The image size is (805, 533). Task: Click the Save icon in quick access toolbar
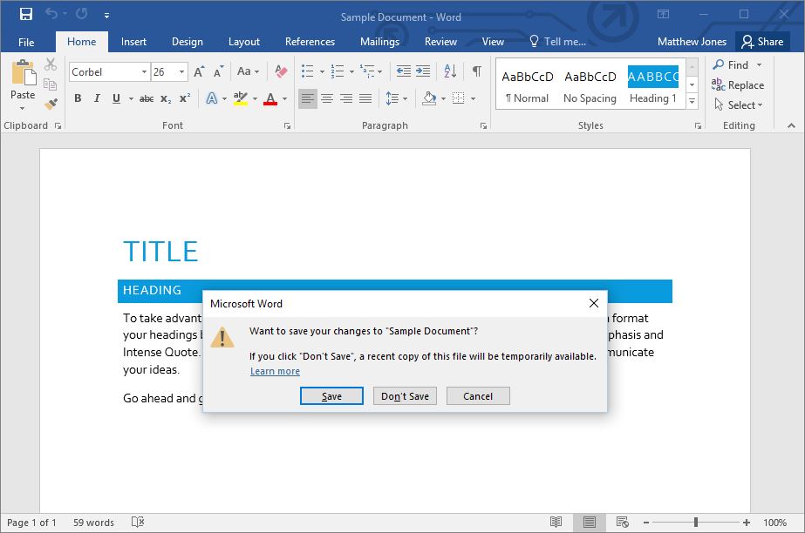click(25, 14)
